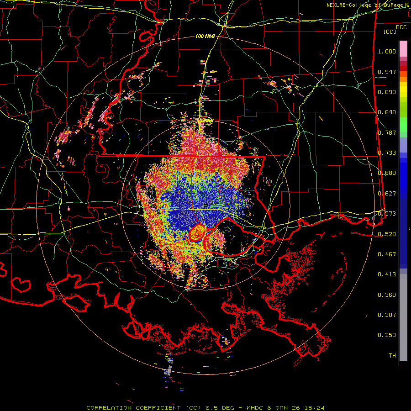The width and height of the screenshot is (411, 411).
Task: Select the 0.413 scale value
Action: 387,274
